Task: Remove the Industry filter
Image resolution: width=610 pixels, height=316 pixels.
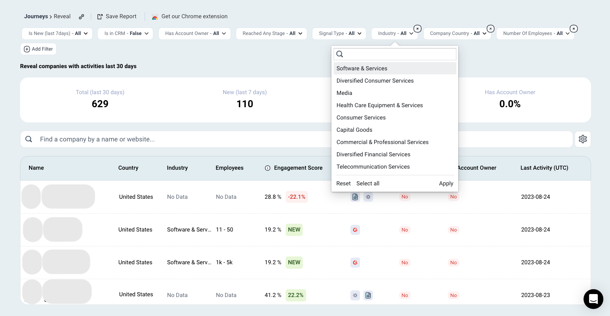Action: pyautogui.click(x=418, y=29)
